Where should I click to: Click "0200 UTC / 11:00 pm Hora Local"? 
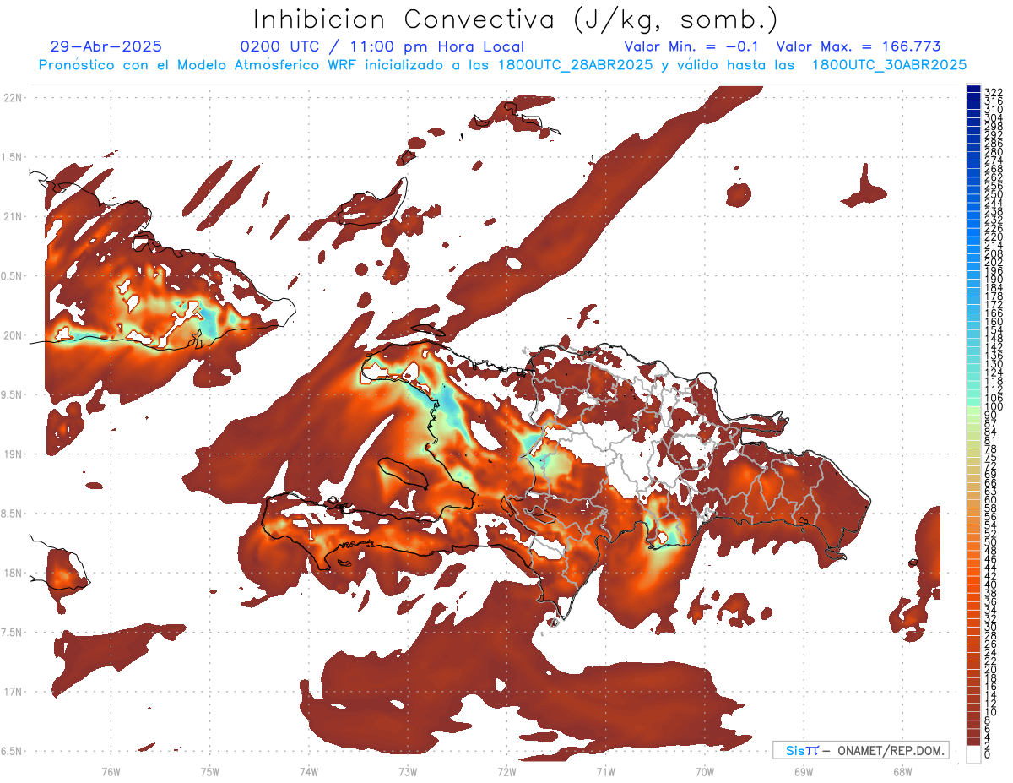(382, 47)
